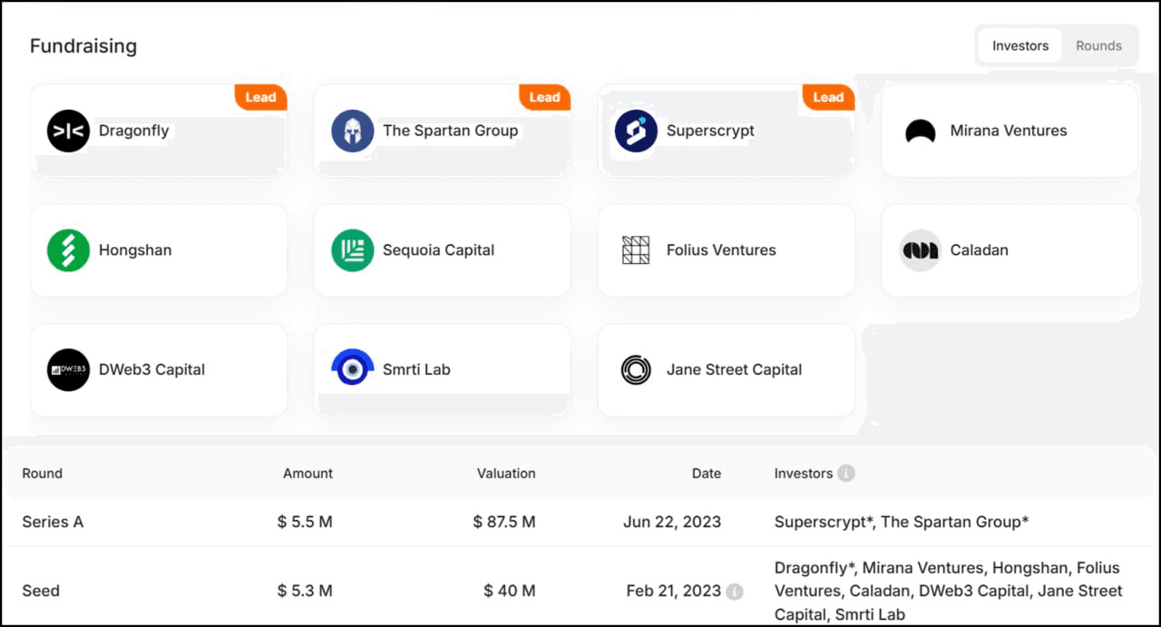Click the DWeb3 Capital logo
Viewport: 1161px width, 627px height.
pyautogui.click(x=68, y=370)
